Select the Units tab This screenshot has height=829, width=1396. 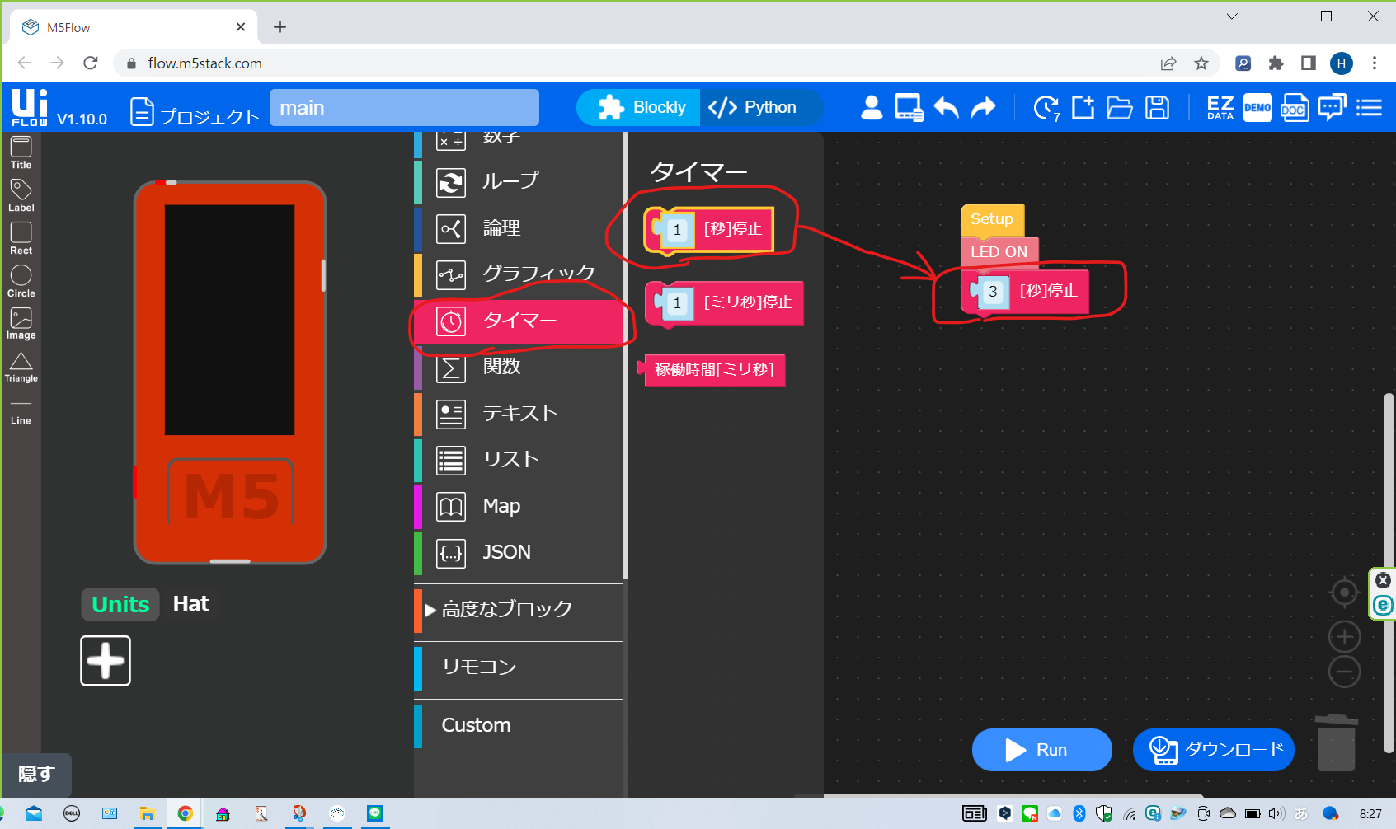coord(120,604)
